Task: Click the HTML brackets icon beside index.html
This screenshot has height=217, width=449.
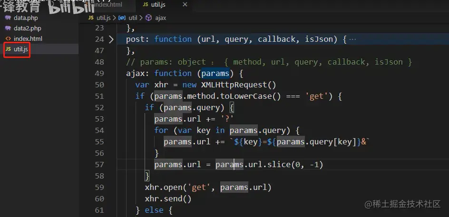Action: [8, 38]
